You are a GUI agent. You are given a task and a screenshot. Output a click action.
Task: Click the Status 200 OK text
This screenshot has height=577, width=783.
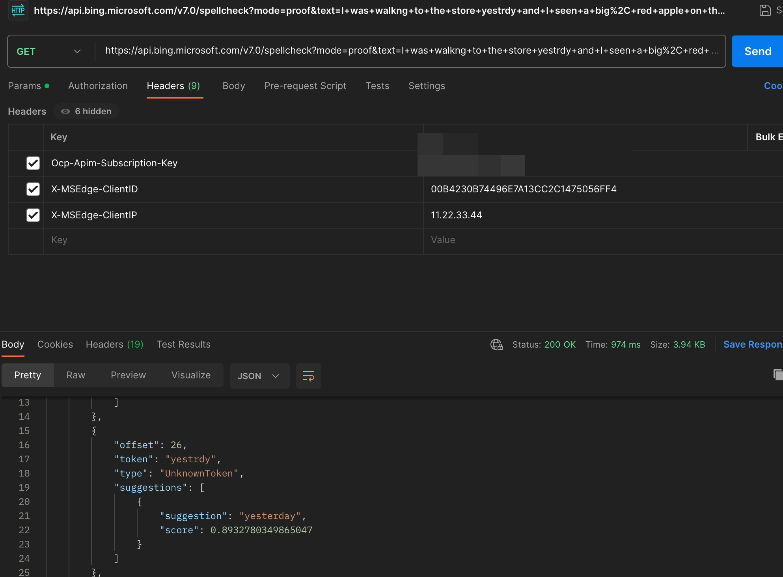pos(544,344)
